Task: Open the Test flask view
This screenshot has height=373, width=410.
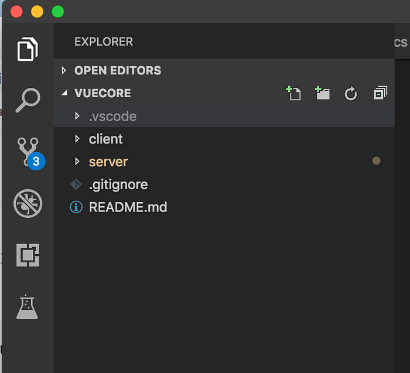Action: point(27,307)
